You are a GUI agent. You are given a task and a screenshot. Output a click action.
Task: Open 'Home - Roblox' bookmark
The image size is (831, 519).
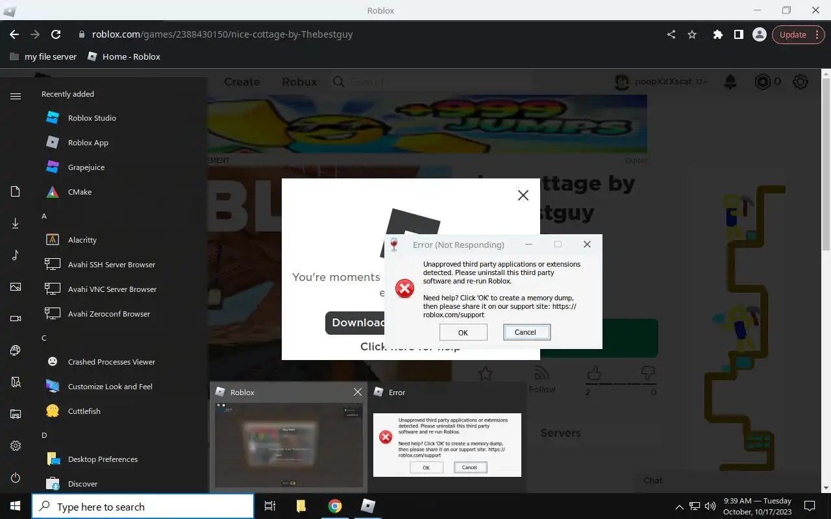123,56
